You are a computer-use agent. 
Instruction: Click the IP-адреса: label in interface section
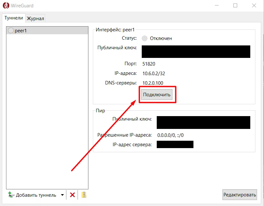(x=125, y=73)
